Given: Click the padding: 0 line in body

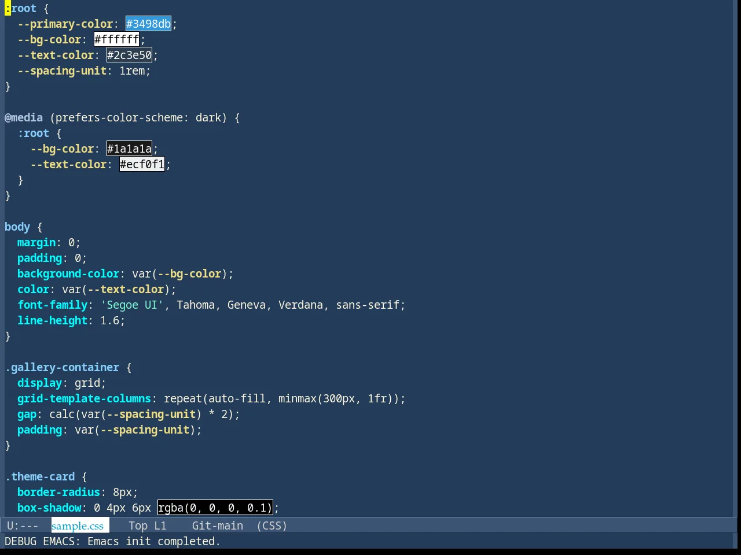Looking at the screenshot, I should tap(52, 258).
